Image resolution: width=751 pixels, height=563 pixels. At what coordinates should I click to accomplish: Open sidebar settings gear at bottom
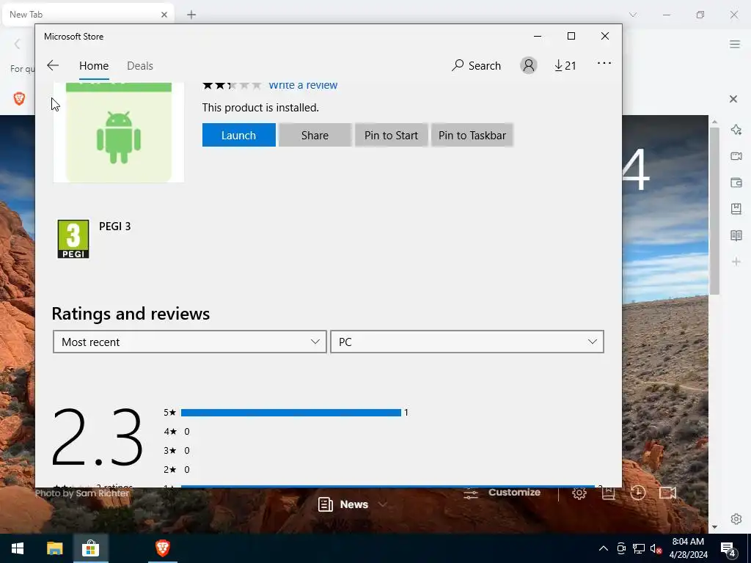coord(736,519)
